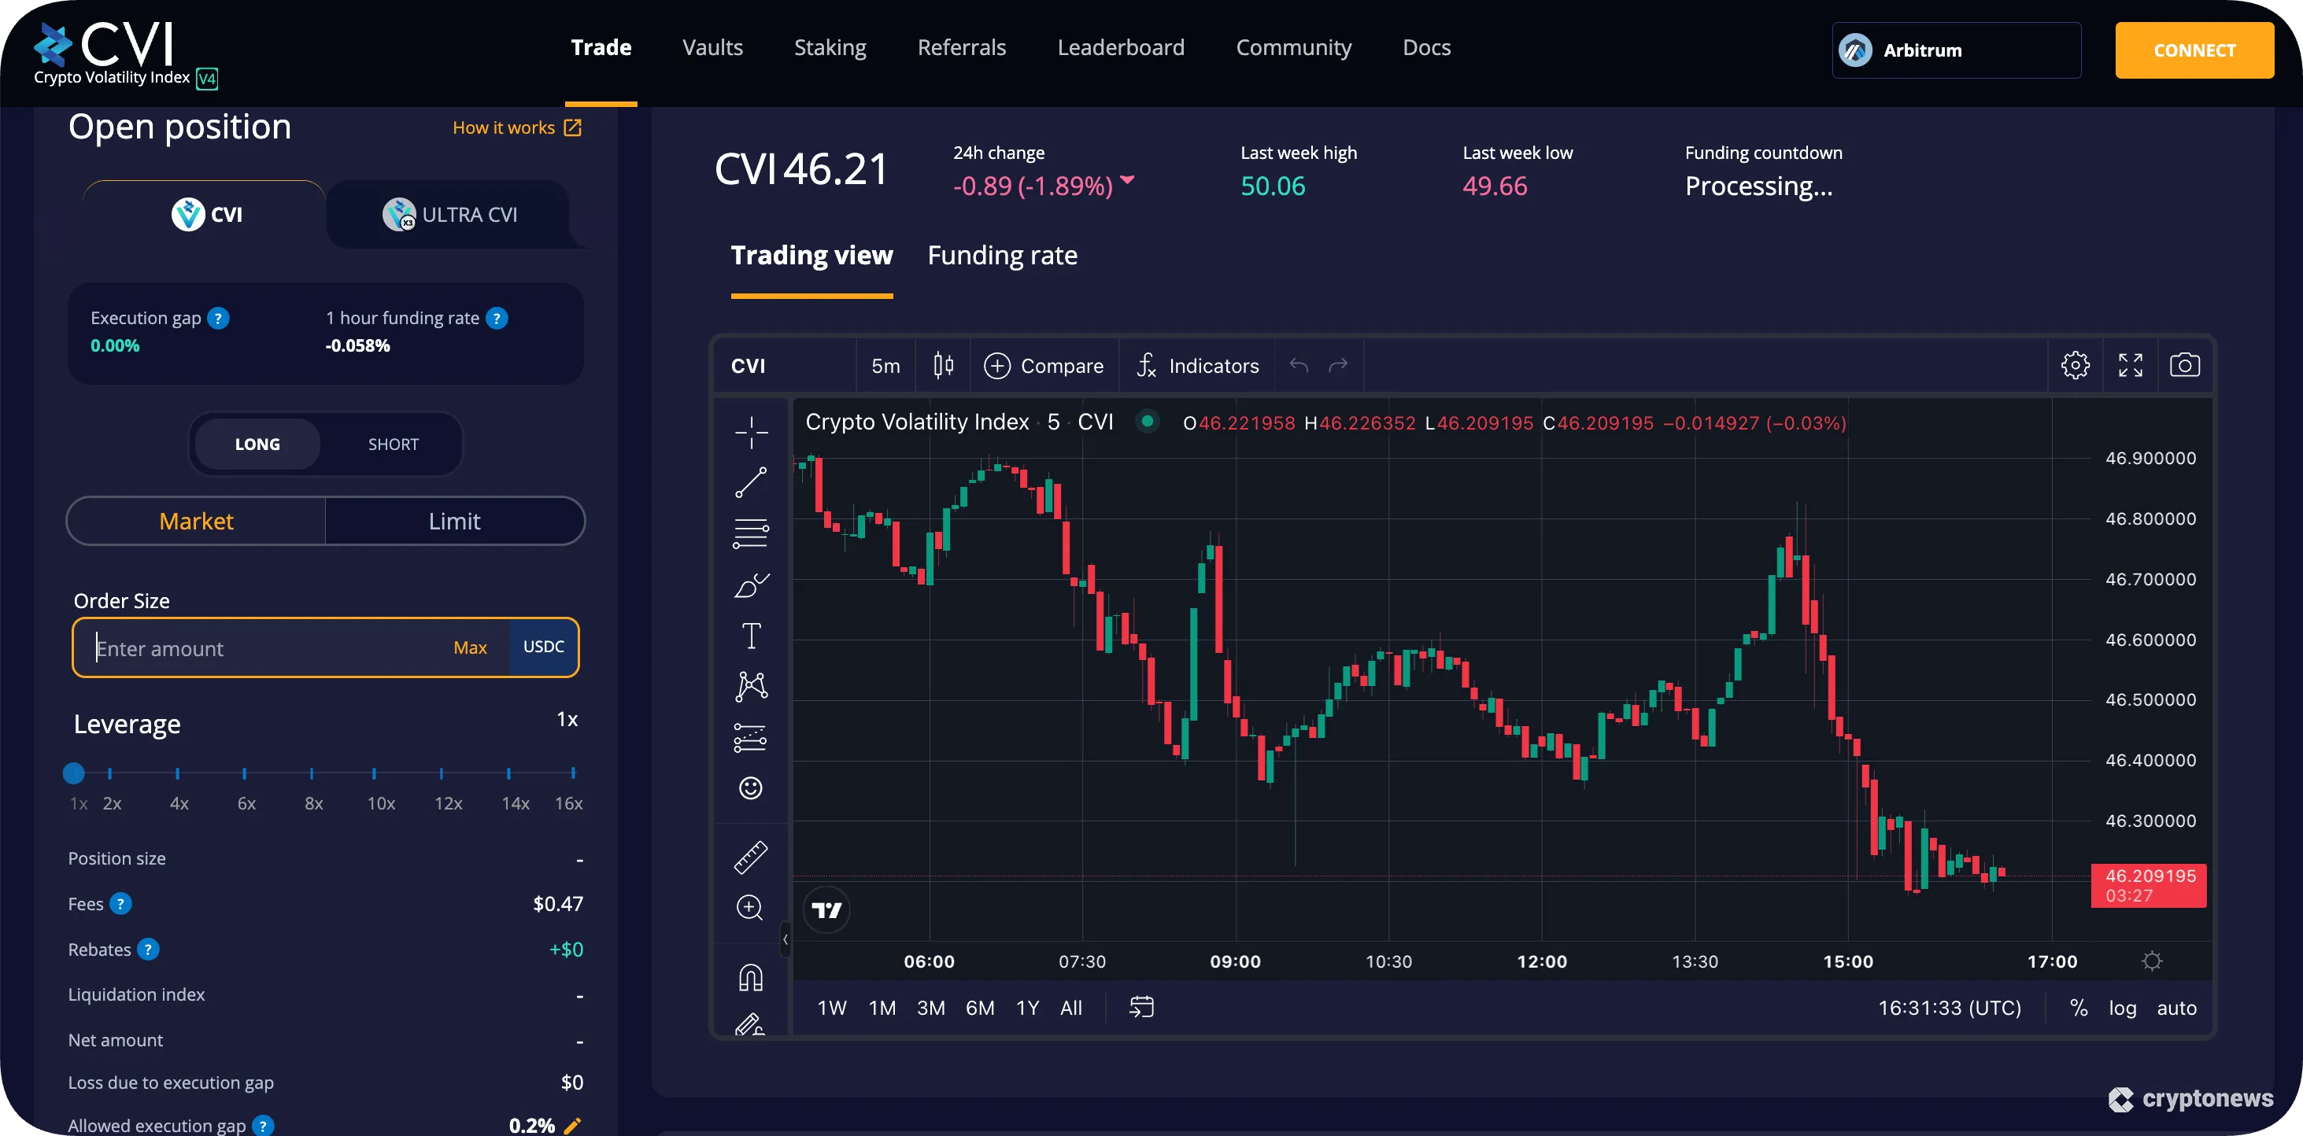This screenshot has width=2303, height=1136.
Task: Enter fullscreen chart mode
Action: pos(2131,365)
